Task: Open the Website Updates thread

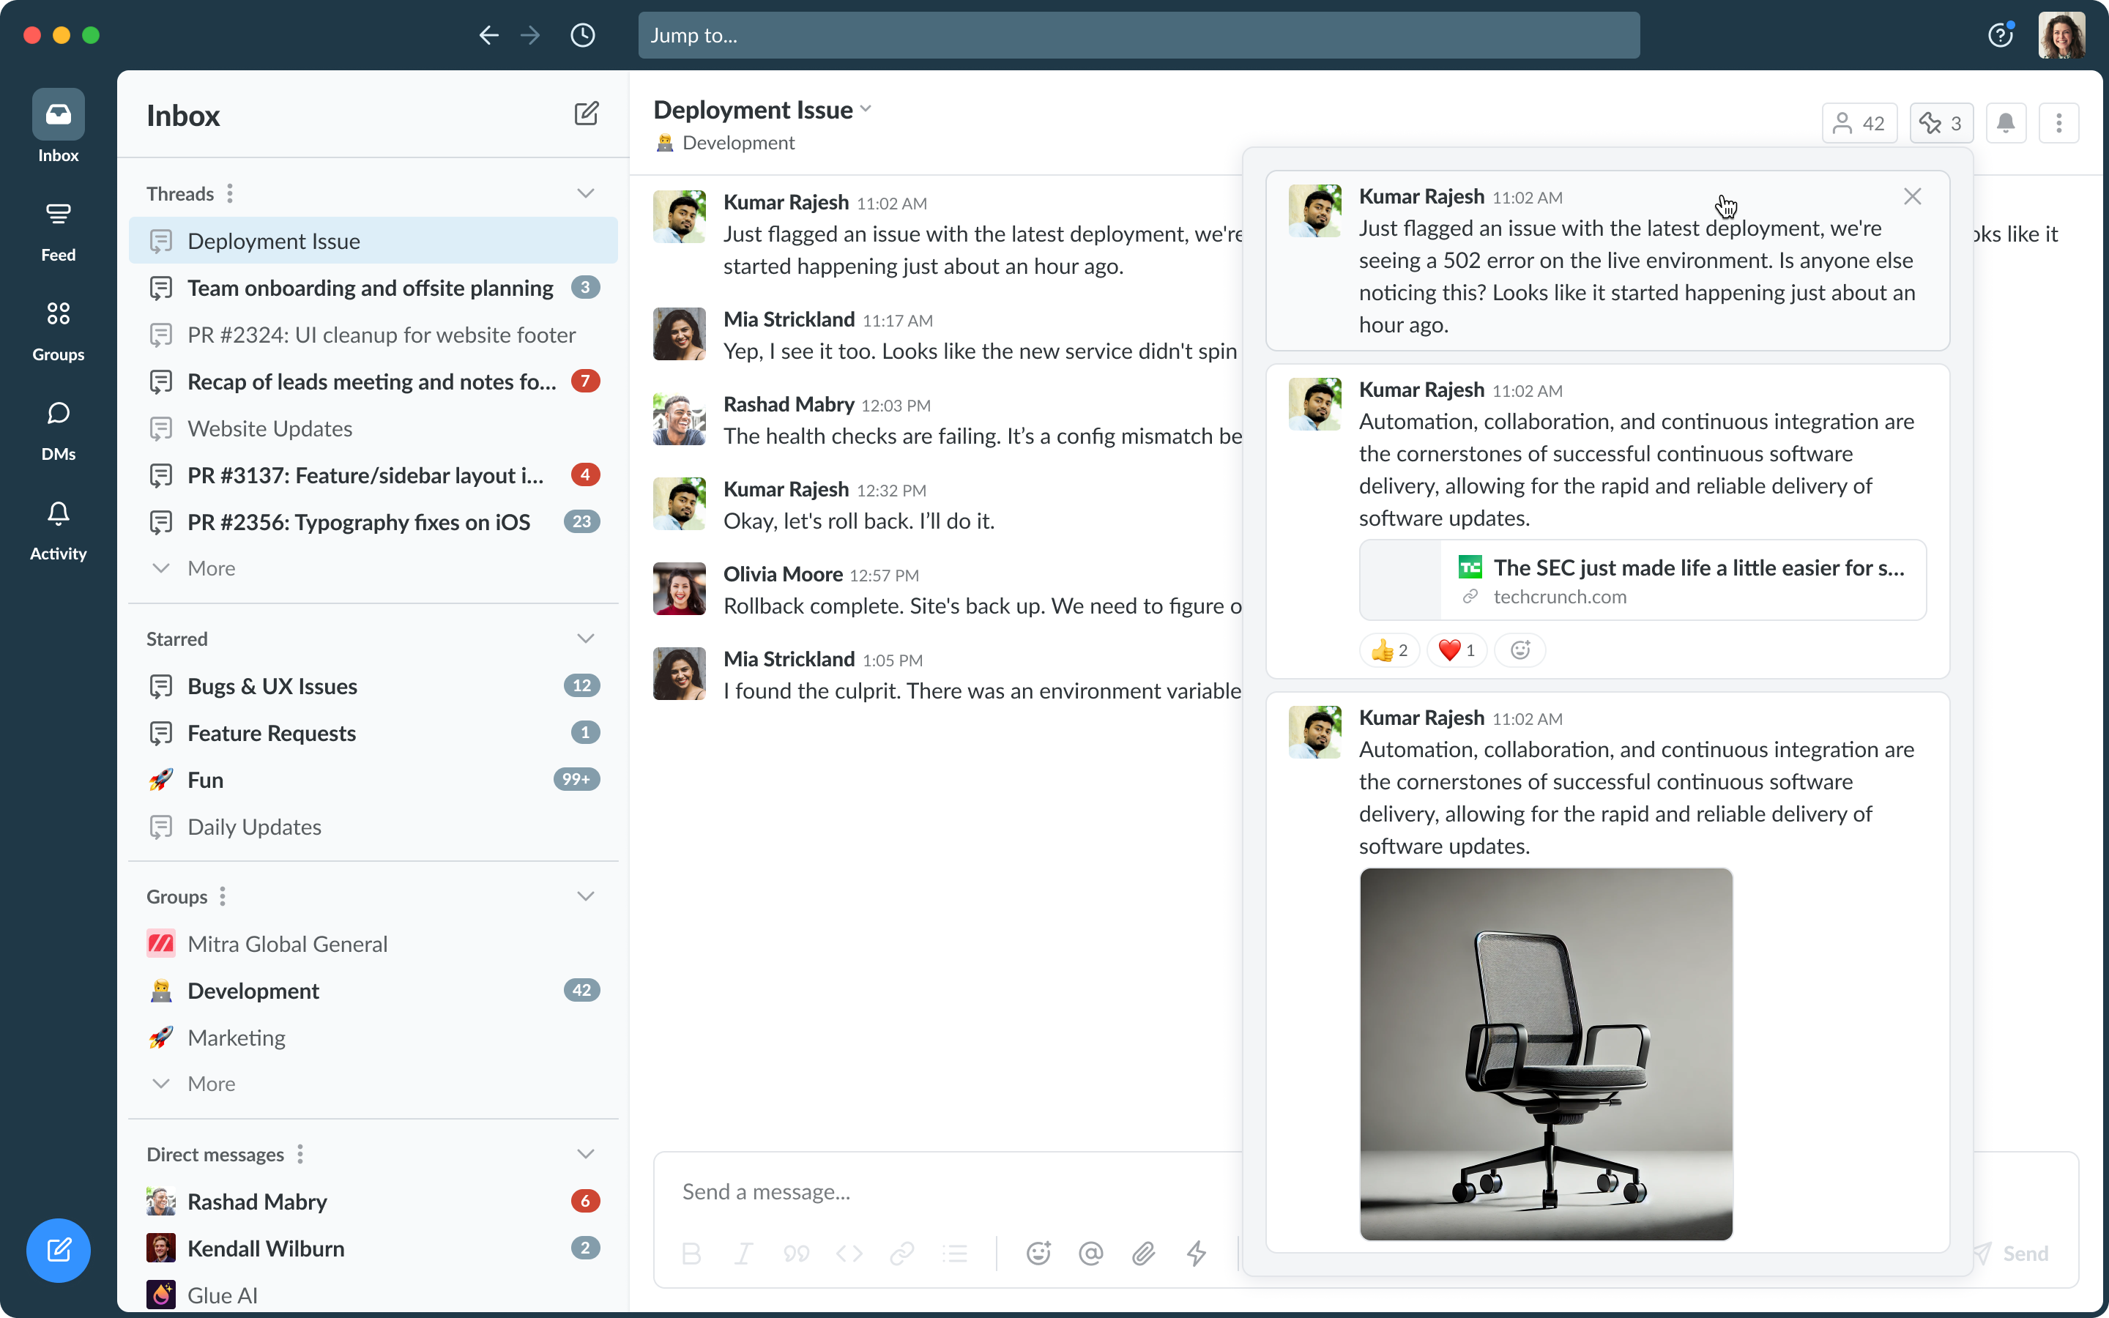Action: (x=269, y=429)
